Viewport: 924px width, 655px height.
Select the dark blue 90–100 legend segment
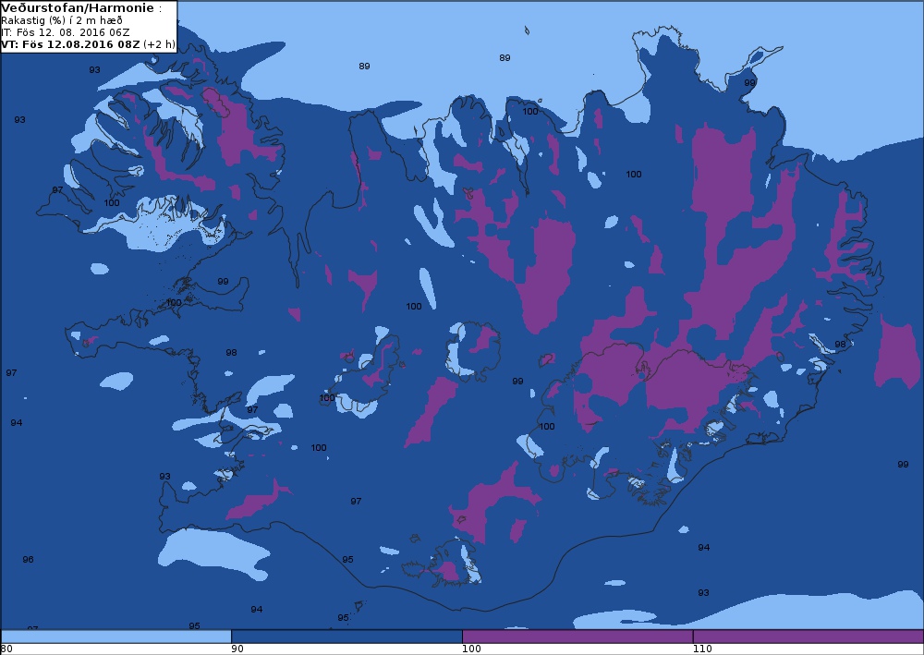346,637
